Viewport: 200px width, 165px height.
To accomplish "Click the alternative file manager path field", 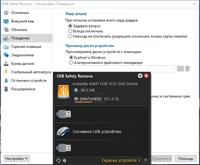I will [x=124, y=69].
